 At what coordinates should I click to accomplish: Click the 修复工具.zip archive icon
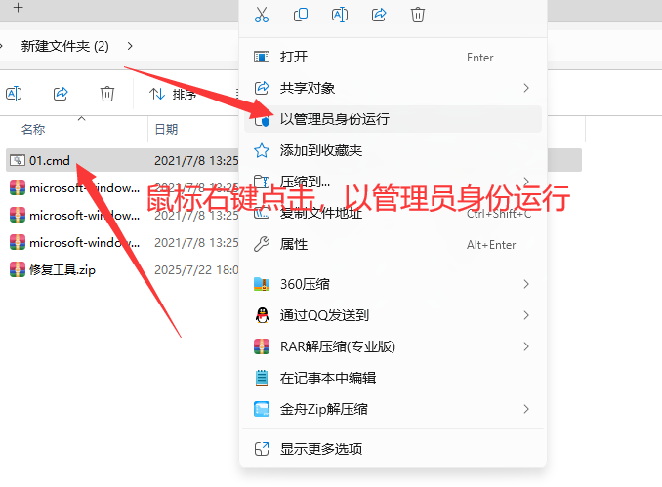click(18, 269)
